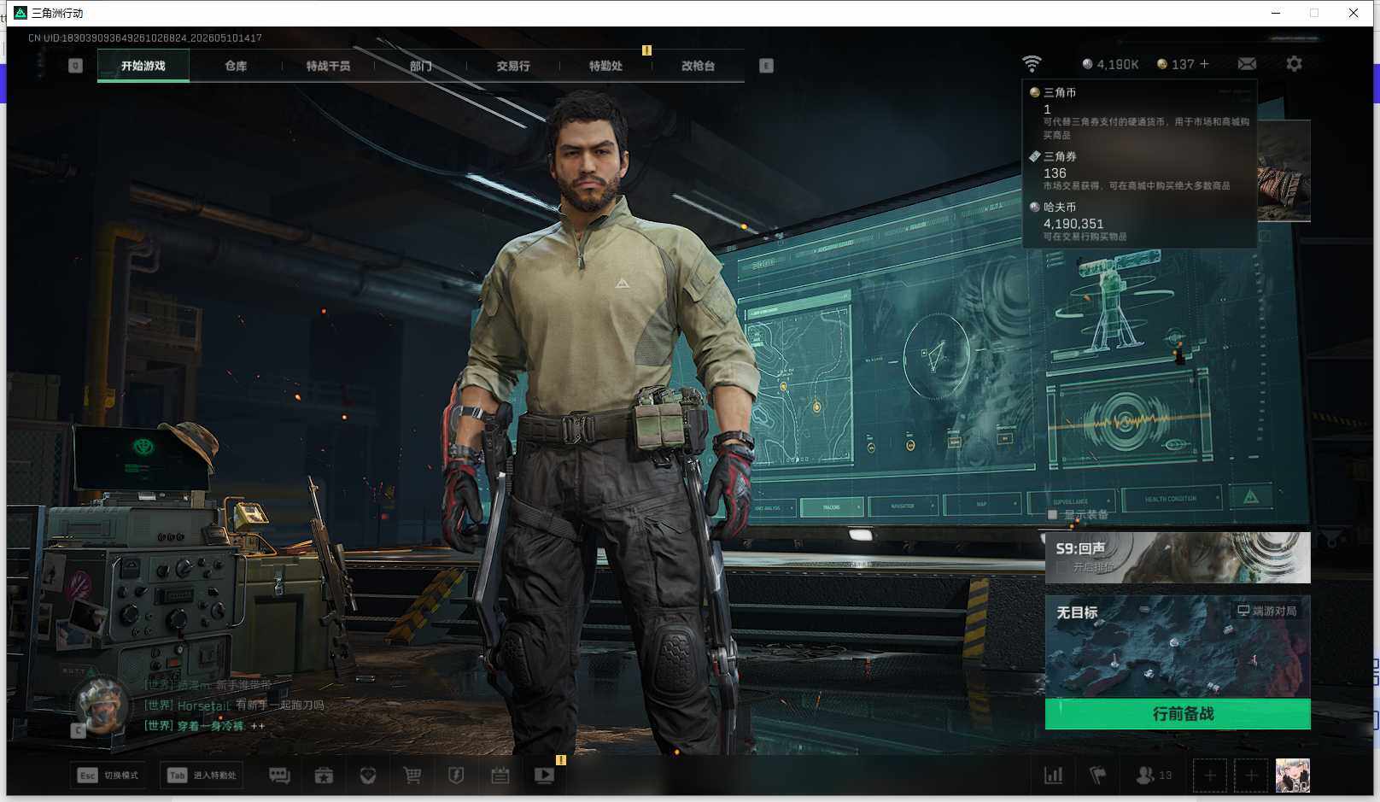The width and height of the screenshot is (1380, 802).
Task: Add teammate in first empty plus slot
Action: [x=1210, y=776]
